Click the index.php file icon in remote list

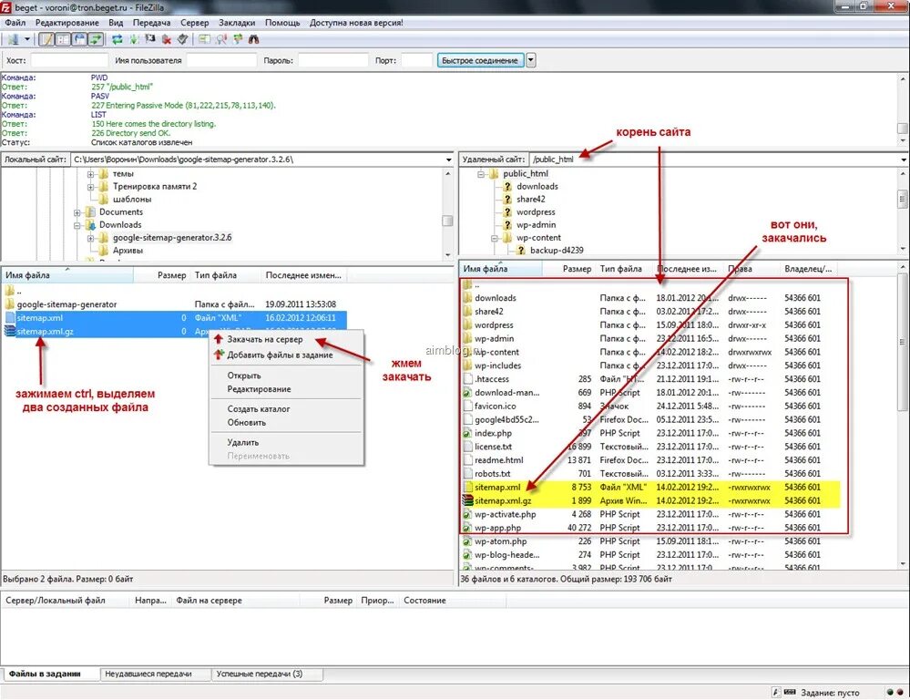(x=467, y=433)
